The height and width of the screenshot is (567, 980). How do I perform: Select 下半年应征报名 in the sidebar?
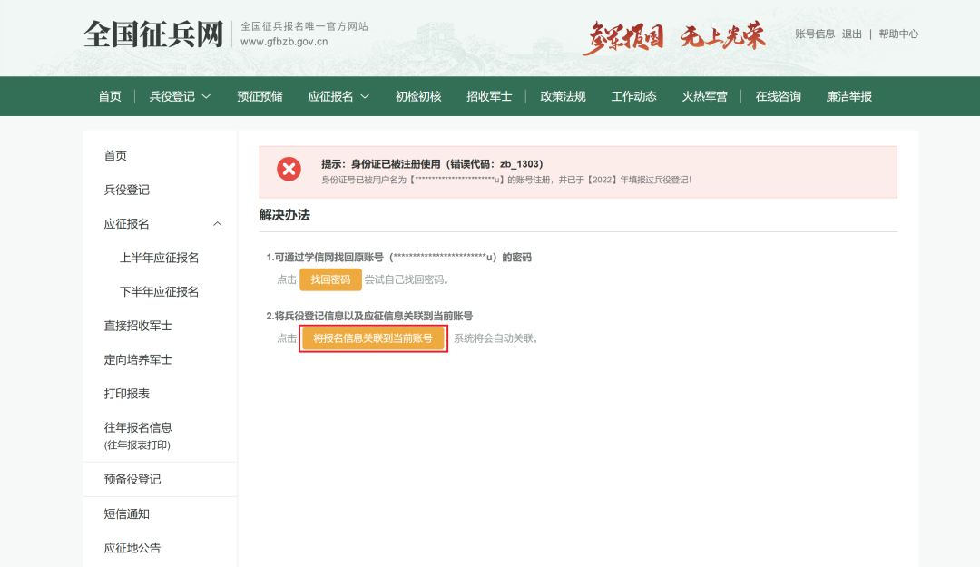point(160,292)
